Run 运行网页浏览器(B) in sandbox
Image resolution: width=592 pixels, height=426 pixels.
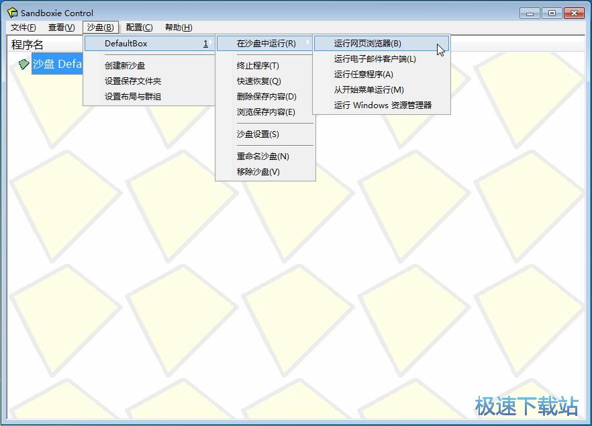[381, 44]
